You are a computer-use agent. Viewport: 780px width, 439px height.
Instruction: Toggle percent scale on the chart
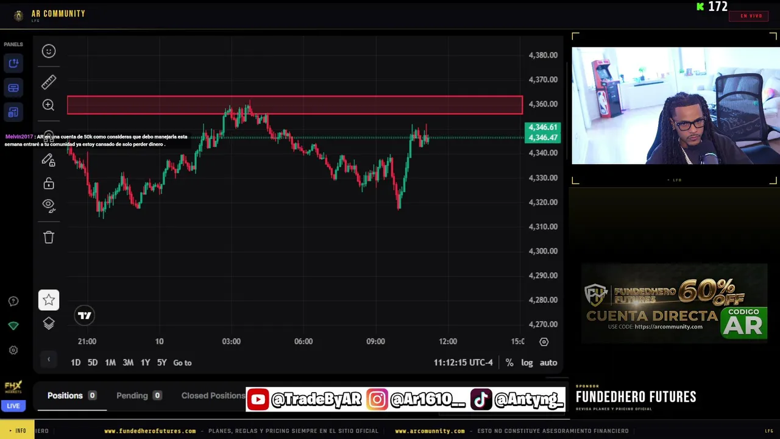(x=509, y=362)
